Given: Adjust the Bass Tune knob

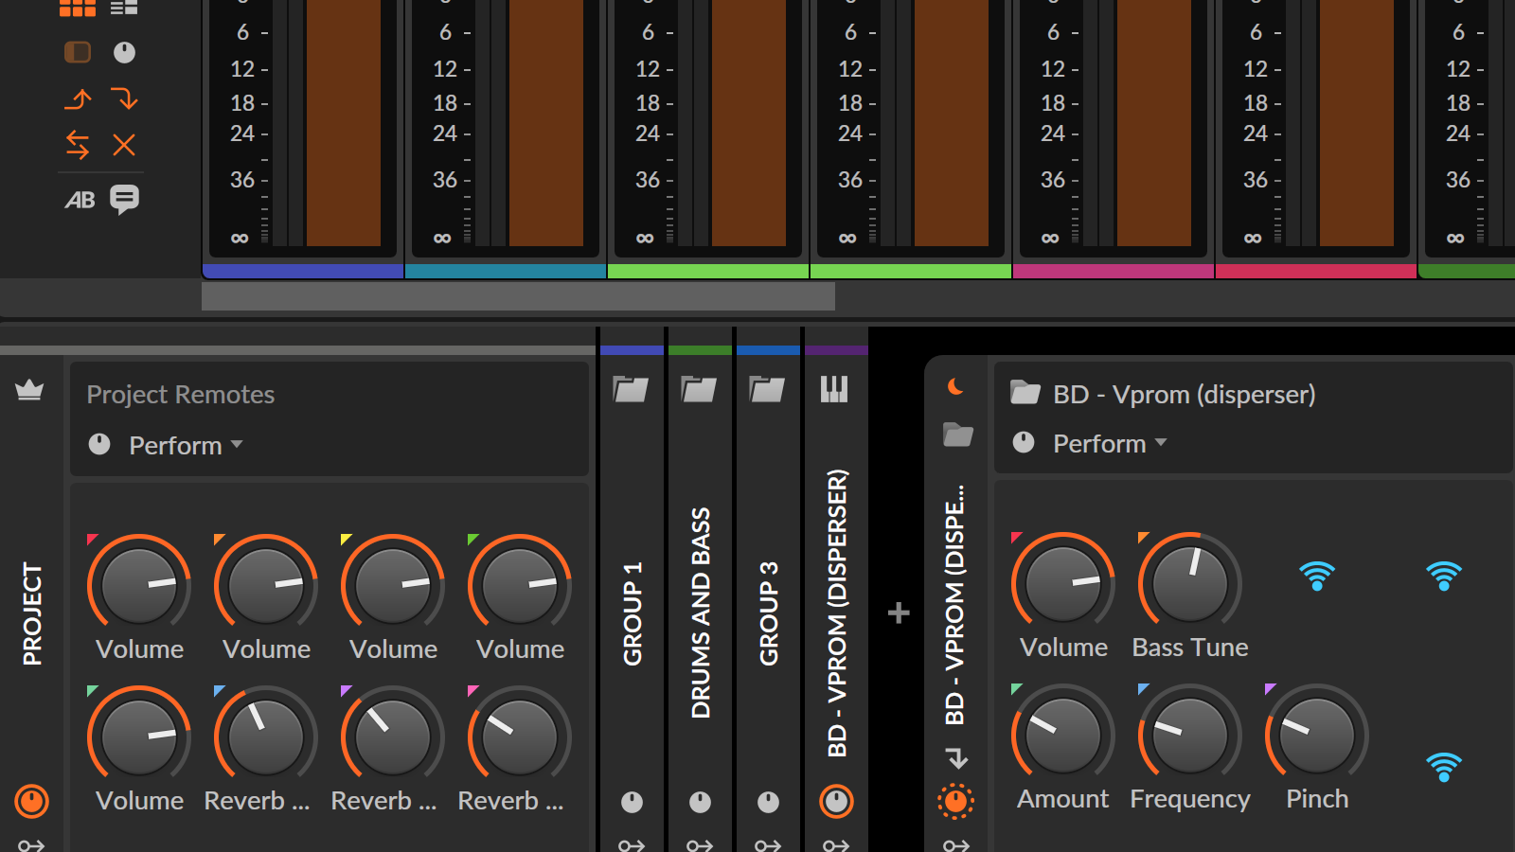Looking at the screenshot, I should 1189,584.
